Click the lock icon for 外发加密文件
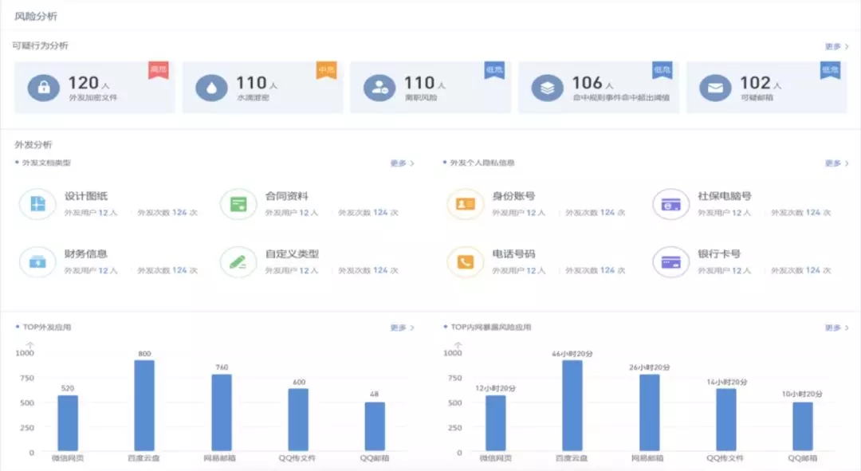The image size is (861, 471). click(x=43, y=88)
